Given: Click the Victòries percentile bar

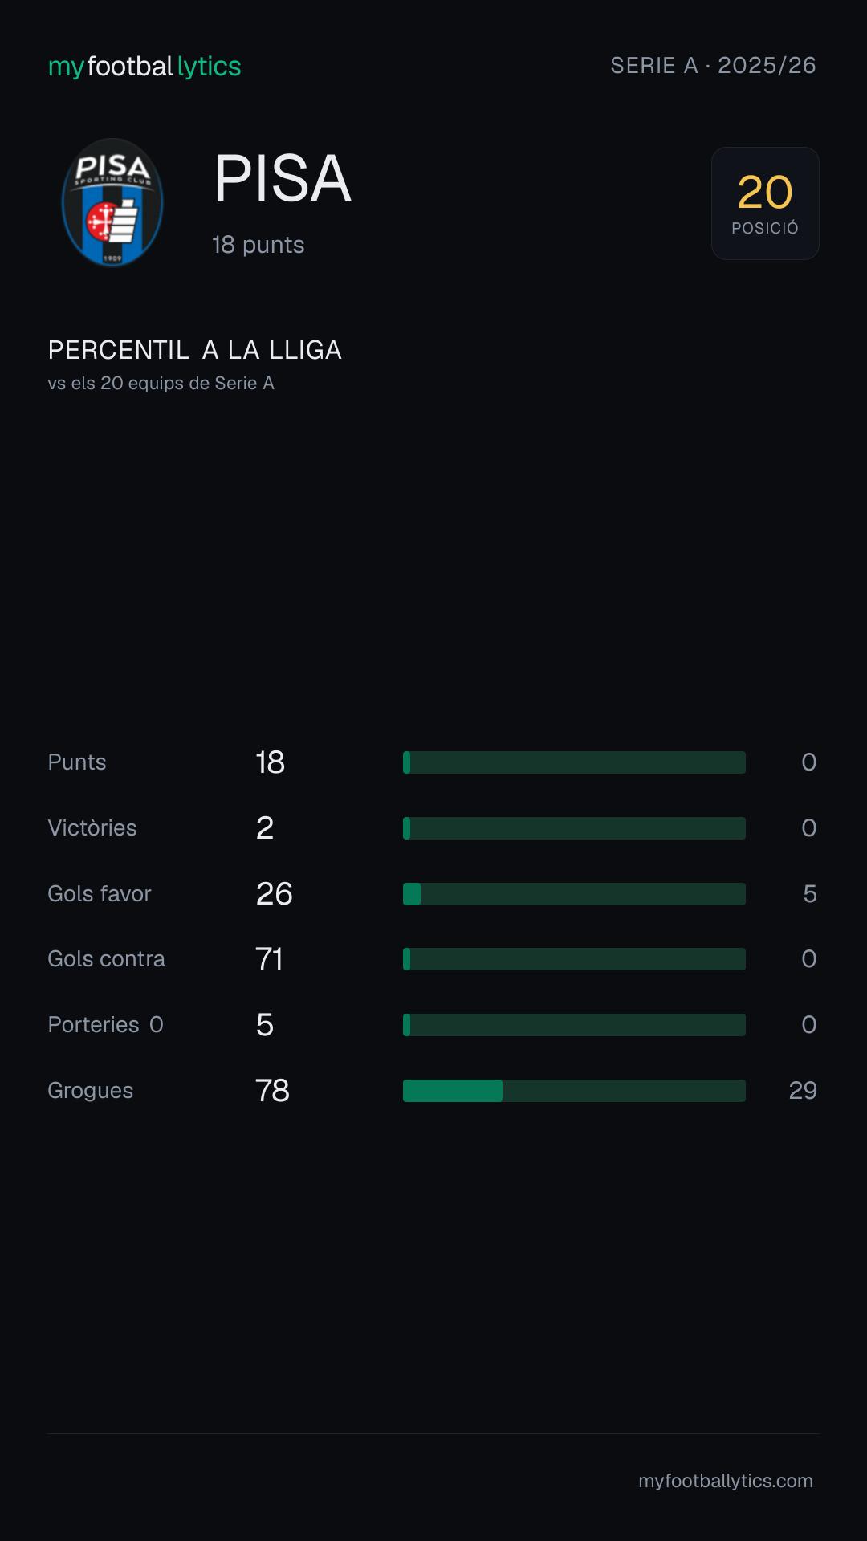Looking at the screenshot, I should coord(574,828).
